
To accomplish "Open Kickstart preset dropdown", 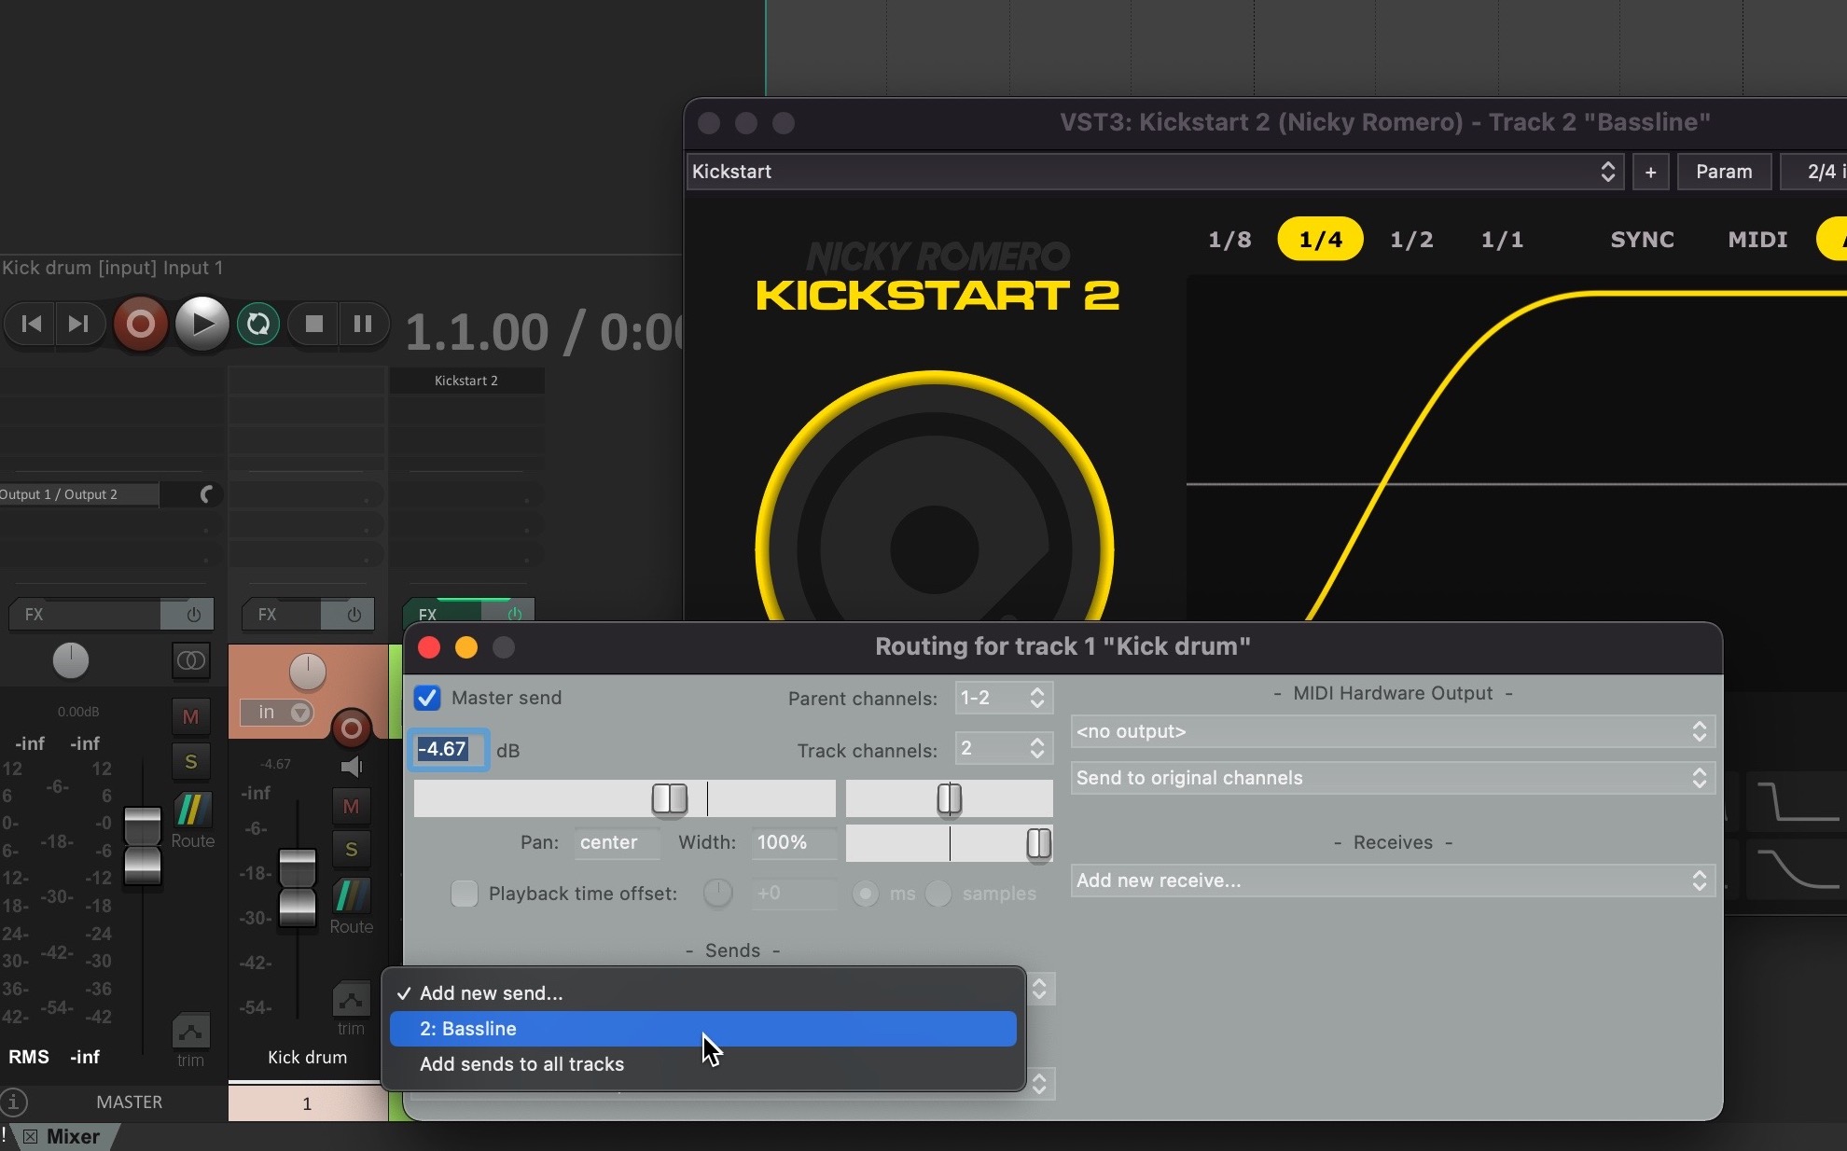I will click(1155, 172).
